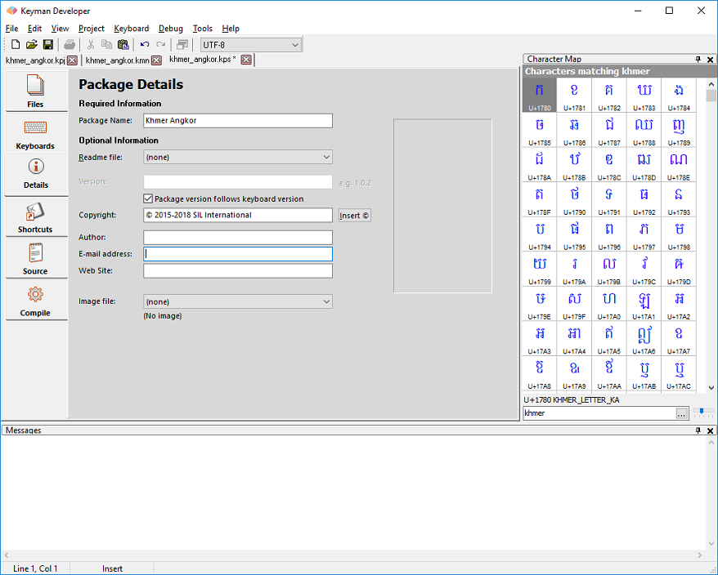Viewport: 718px width, 575px height.
Task: Open a file with the folder icon
Action: [31, 44]
